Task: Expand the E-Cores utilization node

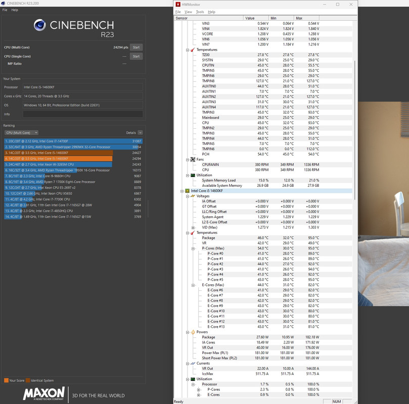Action: 199,395
